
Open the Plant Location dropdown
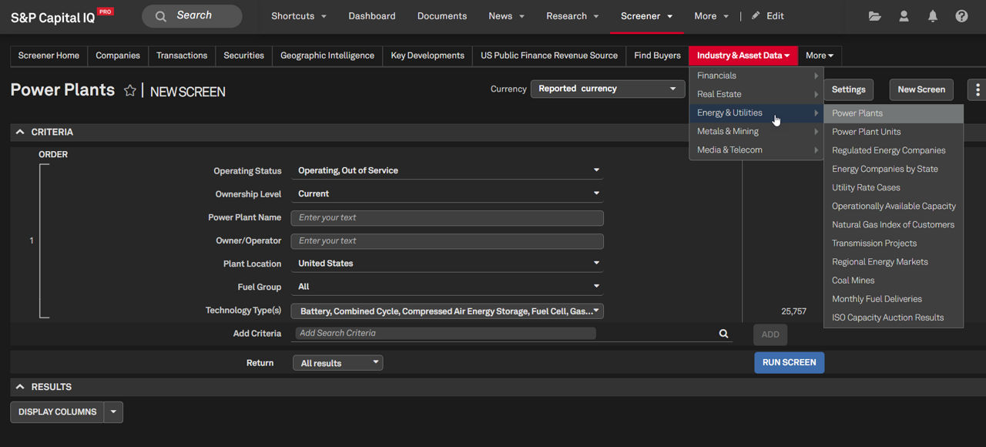tap(447, 263)
